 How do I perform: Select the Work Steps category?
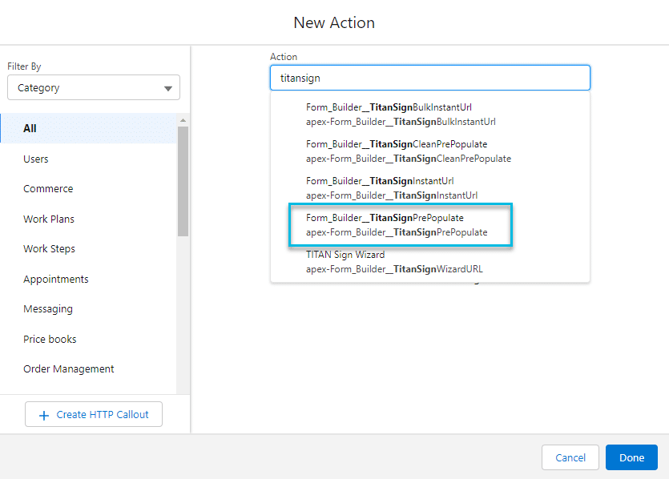tap(49, 248)
